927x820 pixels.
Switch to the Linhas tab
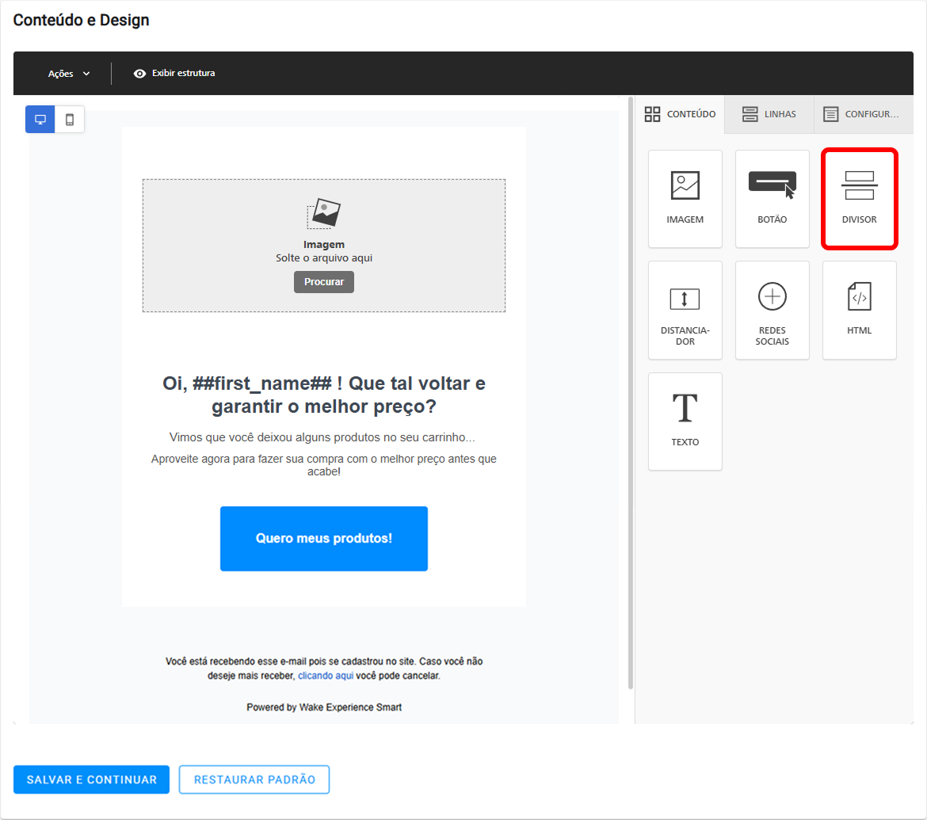click(769, 114)
